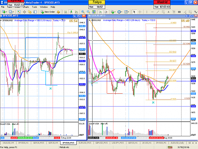Expand the Templates dropdown arrow
The width and height of the screenshot is (198, 149).
(x=128, y=12)
